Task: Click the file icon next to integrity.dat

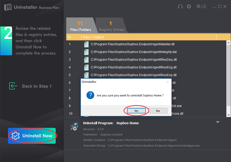Action: 86,52
